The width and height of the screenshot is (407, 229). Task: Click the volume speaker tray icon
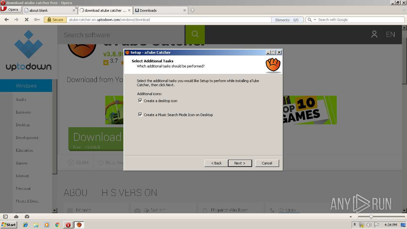(369, 225)
